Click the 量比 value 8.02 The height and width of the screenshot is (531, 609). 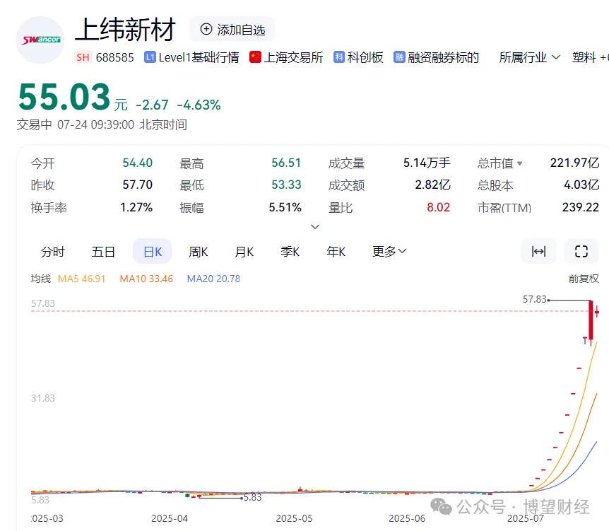(439, 207)
